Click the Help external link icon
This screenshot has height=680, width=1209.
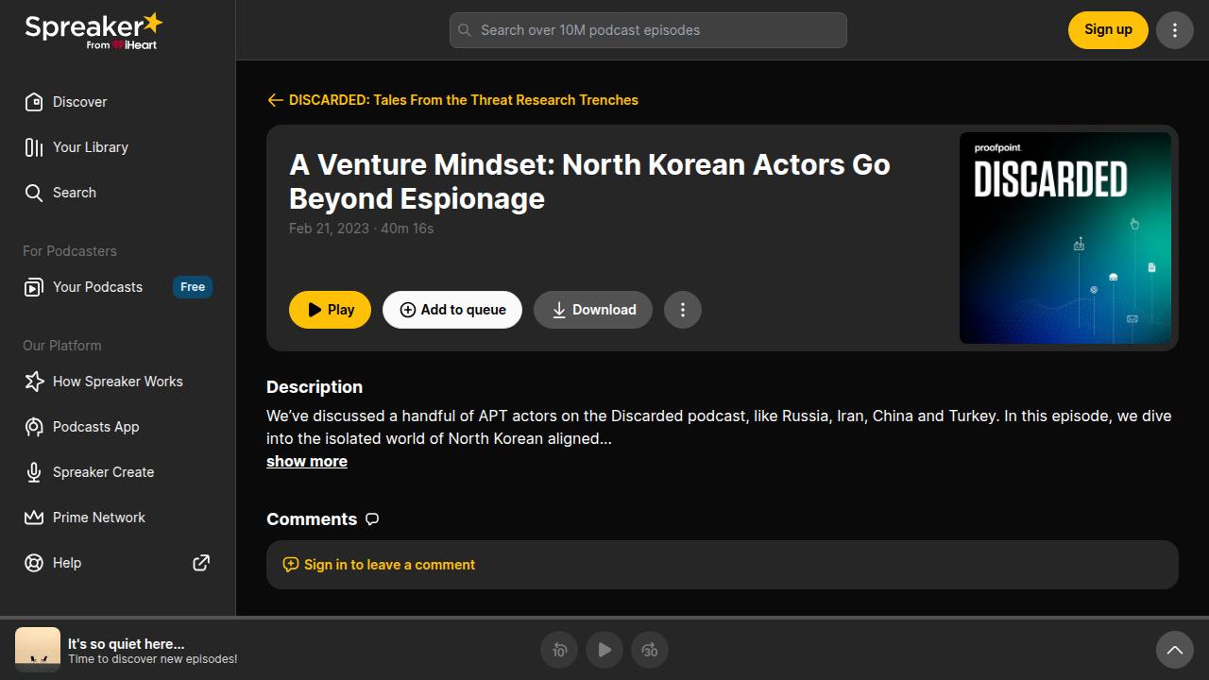tap(201, 563)
